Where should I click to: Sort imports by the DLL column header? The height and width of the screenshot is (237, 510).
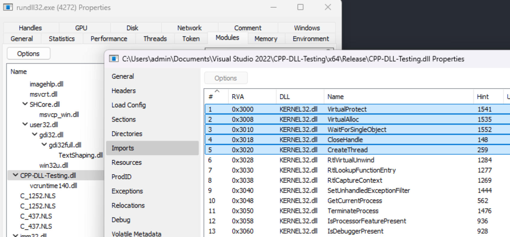pos(300,96)
